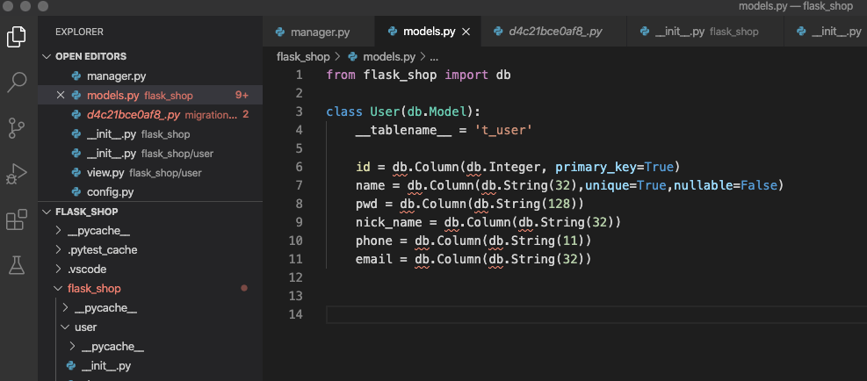867x381 pixels.
Task: Place cursor on empty line 14
Action: pyautogui.click(x=596, y=314)
